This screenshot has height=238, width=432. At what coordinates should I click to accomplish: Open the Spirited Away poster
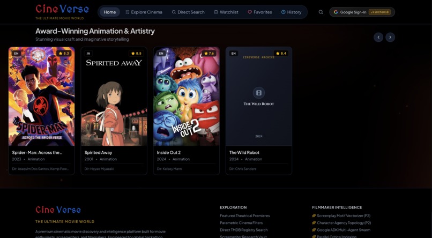coord(114,96)
